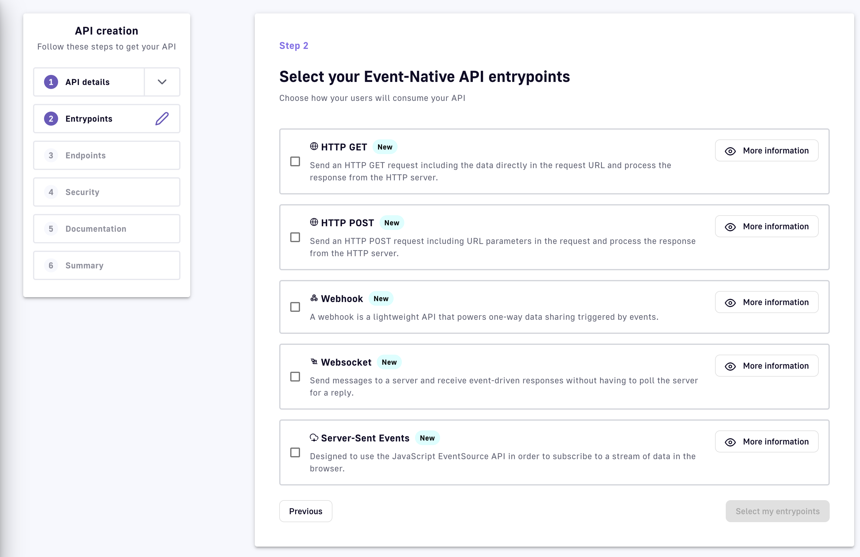The image size is (860, 557).
Task: Check the HTTP GET entrypoint checkbox
Action: pos(295,161)
